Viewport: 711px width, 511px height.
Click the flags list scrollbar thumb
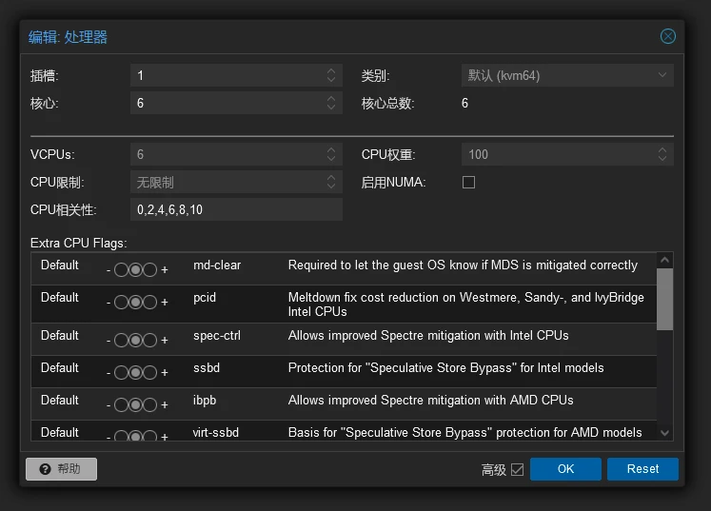click(664, 299)
